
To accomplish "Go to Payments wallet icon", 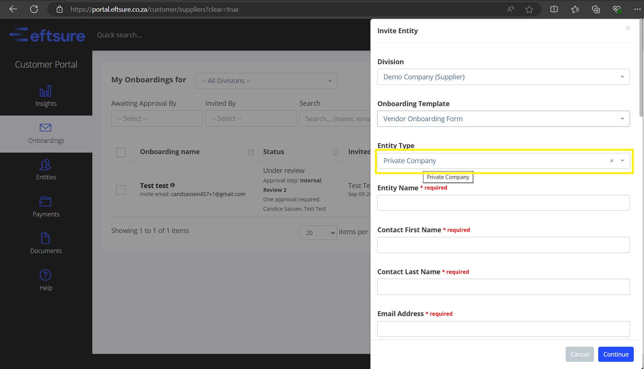I will [x=45, y=201].
